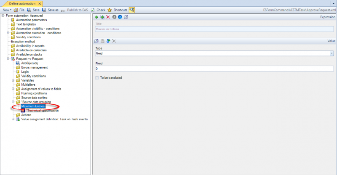
Task: Click the File folder icon in toolbar
Action: tap(16, 10)
